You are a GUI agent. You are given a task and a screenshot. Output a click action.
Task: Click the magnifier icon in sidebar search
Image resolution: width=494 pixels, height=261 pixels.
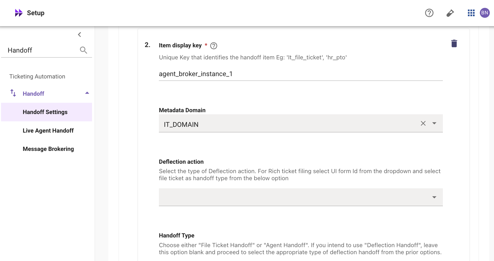[83, 50]
